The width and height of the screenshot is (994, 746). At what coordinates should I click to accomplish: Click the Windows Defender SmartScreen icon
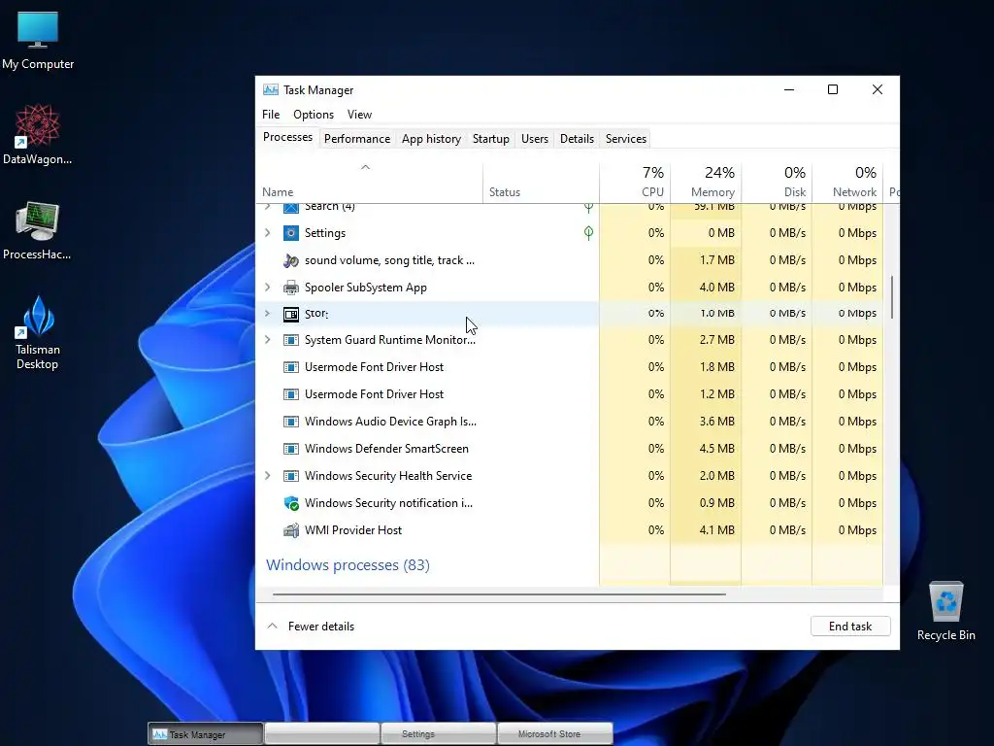(x=291, y=449)
